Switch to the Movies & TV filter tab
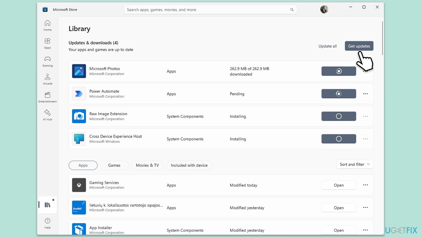421x237 pixels. 147,165
